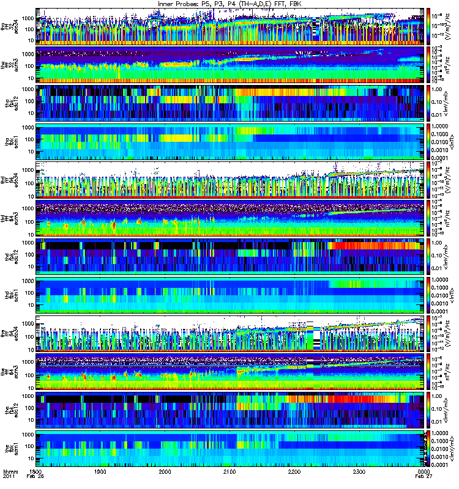Click the 'tha fbk scm1' y-axis label

click(x=12, y=142)
